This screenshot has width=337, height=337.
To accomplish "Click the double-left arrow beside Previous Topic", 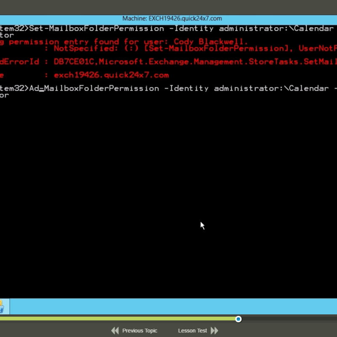I will (x=115, y=330).
